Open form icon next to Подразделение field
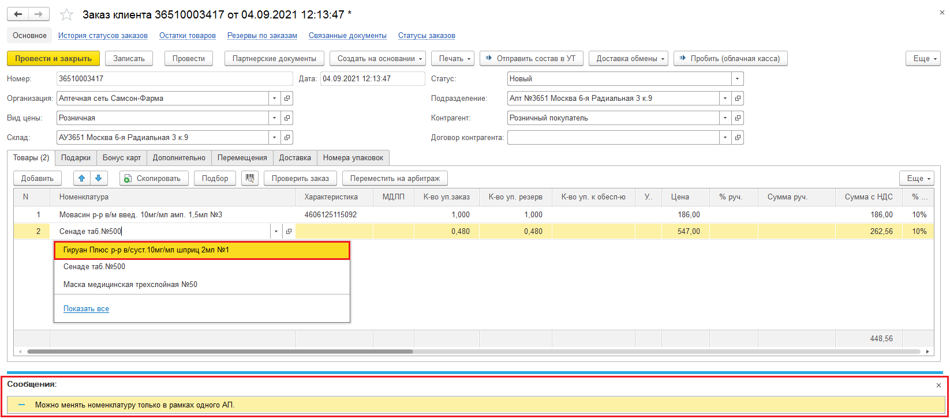The height and width of the screenshot is (419, 950). tap(738, 99)
